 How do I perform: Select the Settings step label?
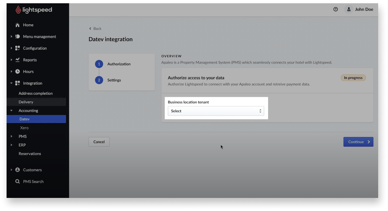114,80
